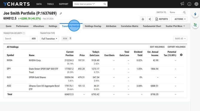Open the DATA menu
Viewport: 200px width, 111px height.
point(39,4)
